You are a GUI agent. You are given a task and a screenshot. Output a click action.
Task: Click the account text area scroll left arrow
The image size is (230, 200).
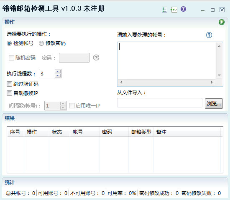click(121, 82)
